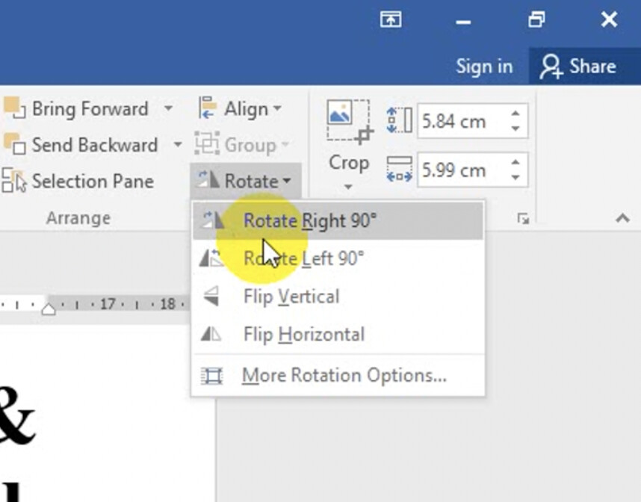Click the Selection Pane icon
Viewport: 641px width, 502px height.
[14, 181]
